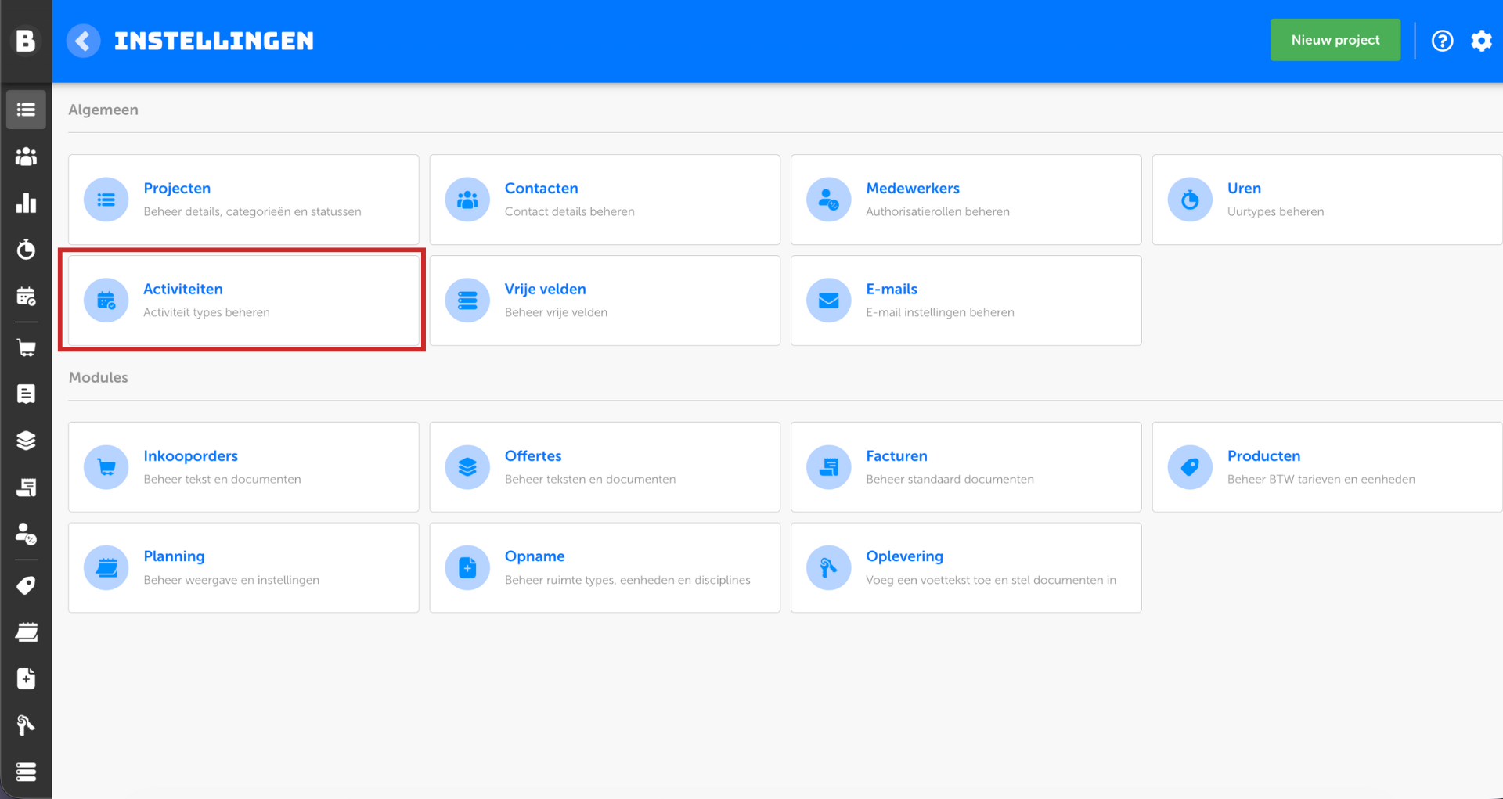The height and width of the screenshot is (799, 1503).
Task: Open the document icon in sidebar
Action: [x=26, y=394]
